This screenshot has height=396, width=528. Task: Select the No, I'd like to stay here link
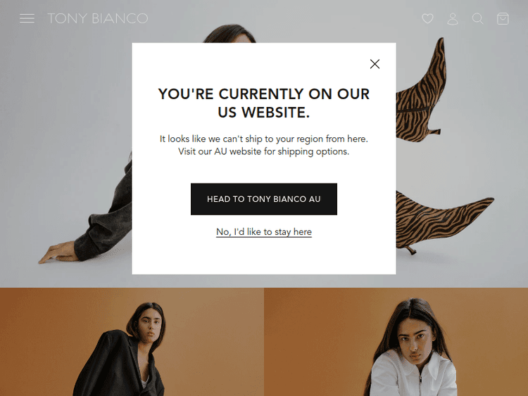pyautogui.click(x=264, y=232)
